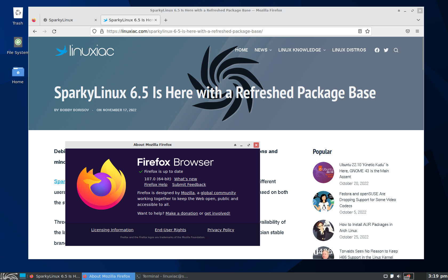448x280 pixels.
Task: Bookmark this page with the star
Action: point(367,31)
